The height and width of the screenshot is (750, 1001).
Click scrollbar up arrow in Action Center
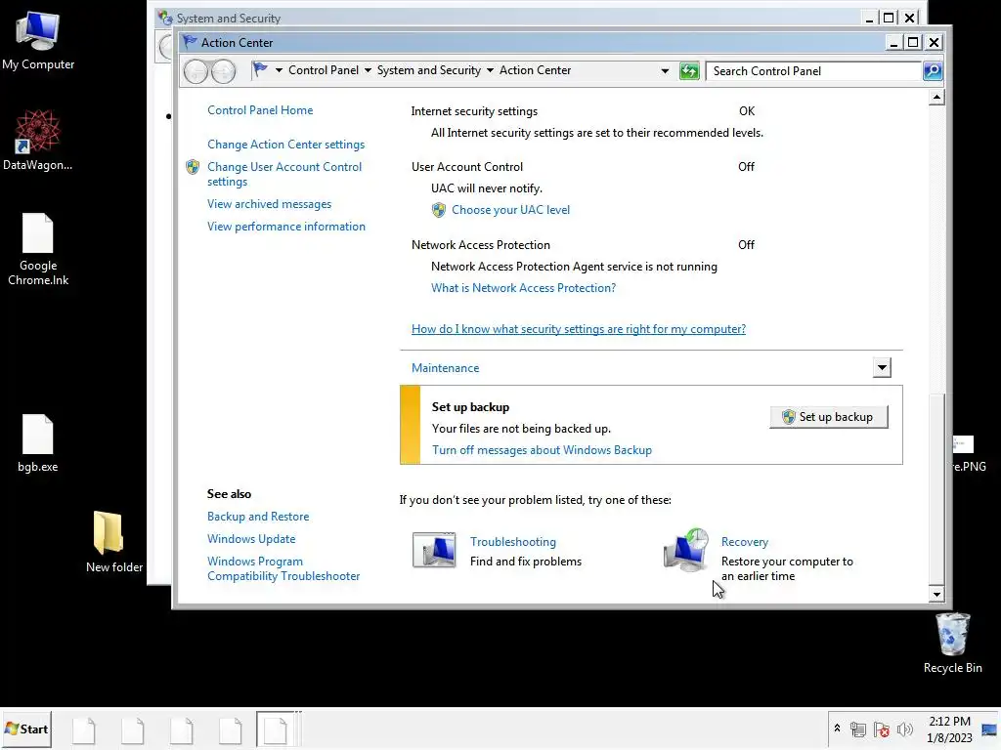click(936, 98)
